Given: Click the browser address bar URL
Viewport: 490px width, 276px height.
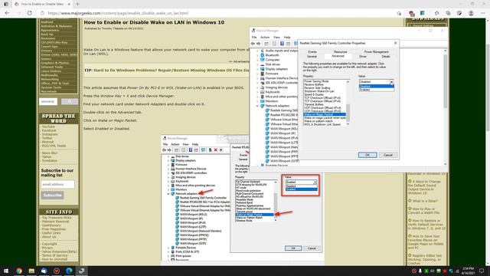Looking at the screenshot, I should (118, 13).
